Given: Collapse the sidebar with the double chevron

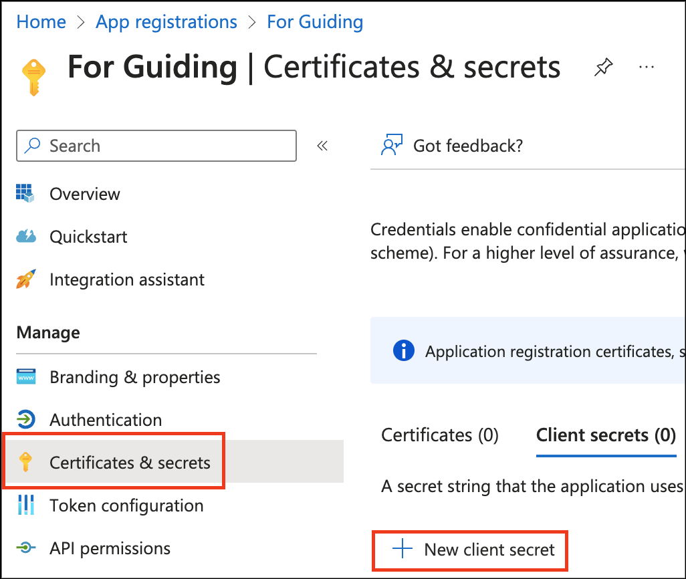Looking at the screenshot, I should click(322, 146).
